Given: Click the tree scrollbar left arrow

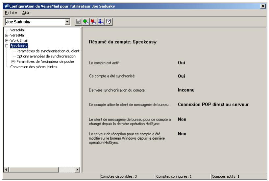Looking at the screenshot, I should point(6,170).
